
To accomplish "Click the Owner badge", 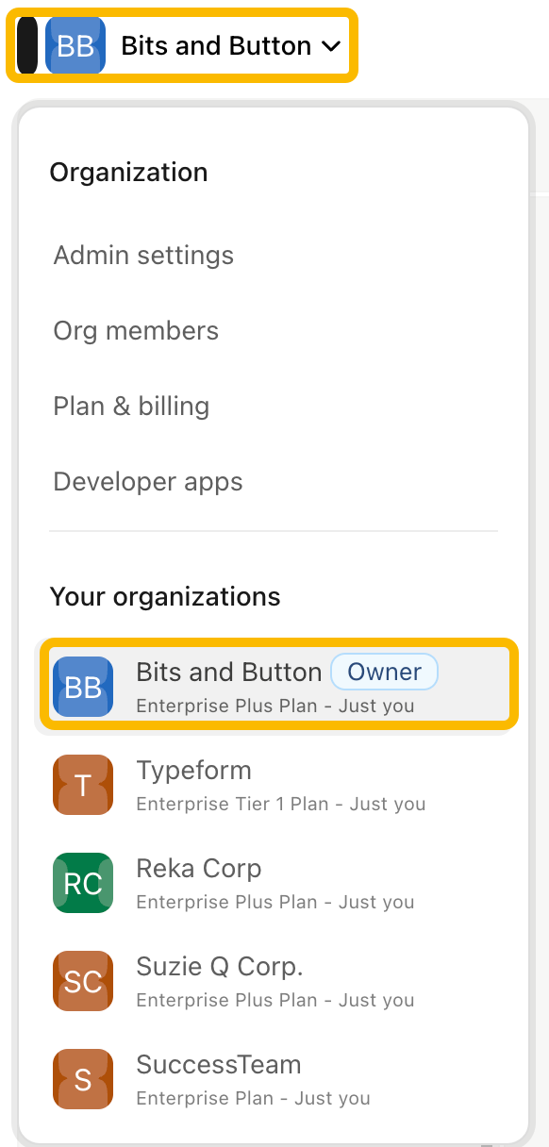I will point(384,672).
